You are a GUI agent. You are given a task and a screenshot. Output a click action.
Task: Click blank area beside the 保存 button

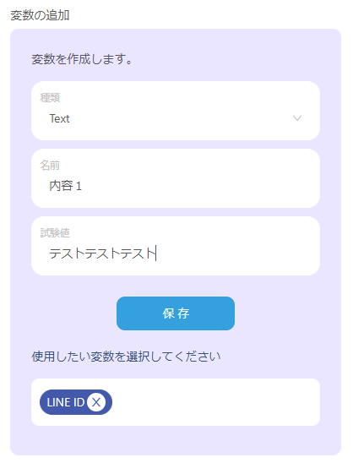(x=278, y=313)
